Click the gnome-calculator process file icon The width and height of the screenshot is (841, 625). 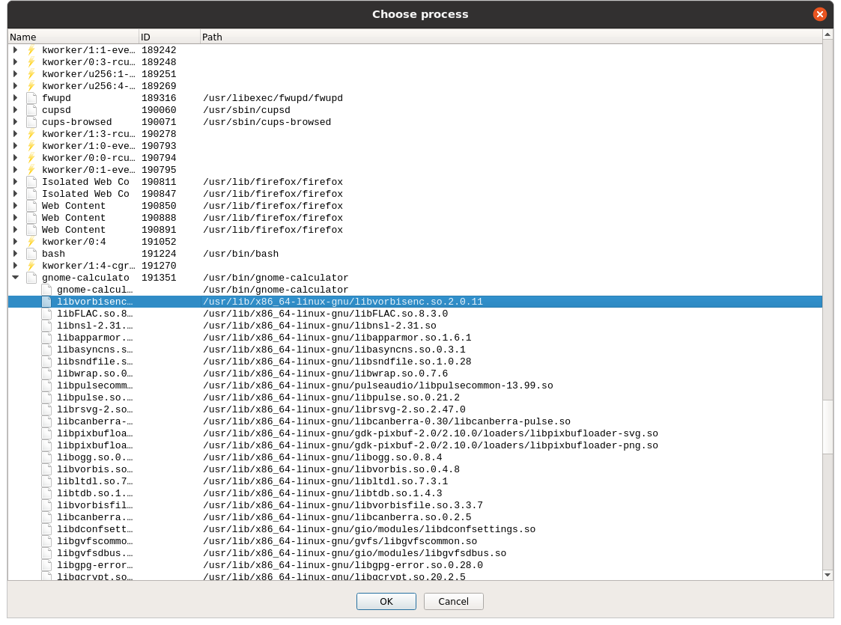coord(31,278)
